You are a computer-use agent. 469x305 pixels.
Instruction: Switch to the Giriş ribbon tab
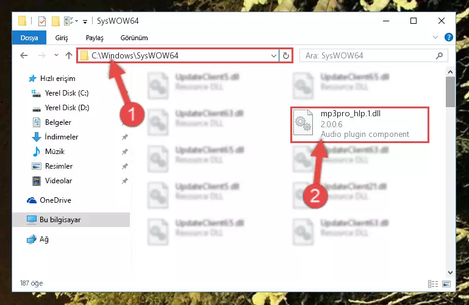pyautogui.click(x=62, y=38)
